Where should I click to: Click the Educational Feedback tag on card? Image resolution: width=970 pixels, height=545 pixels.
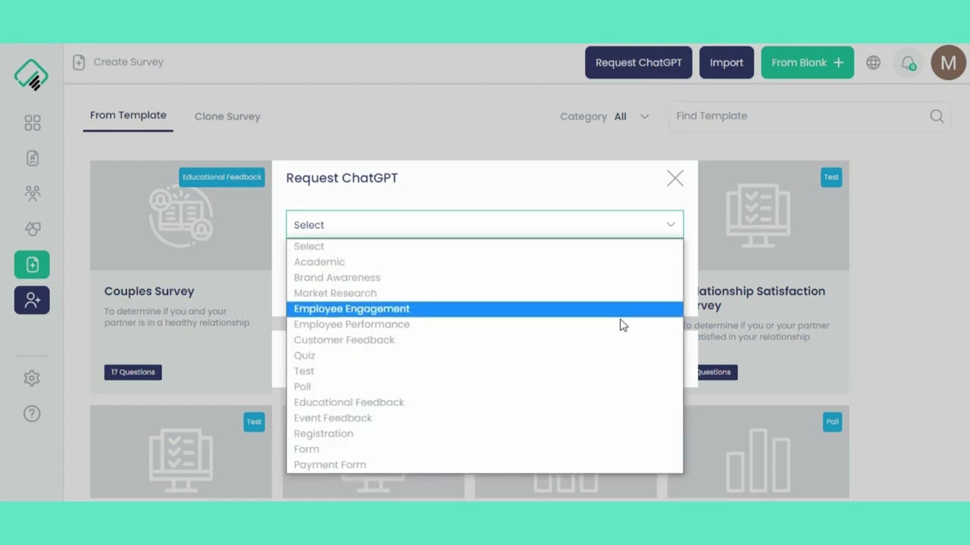pos(222,177)
